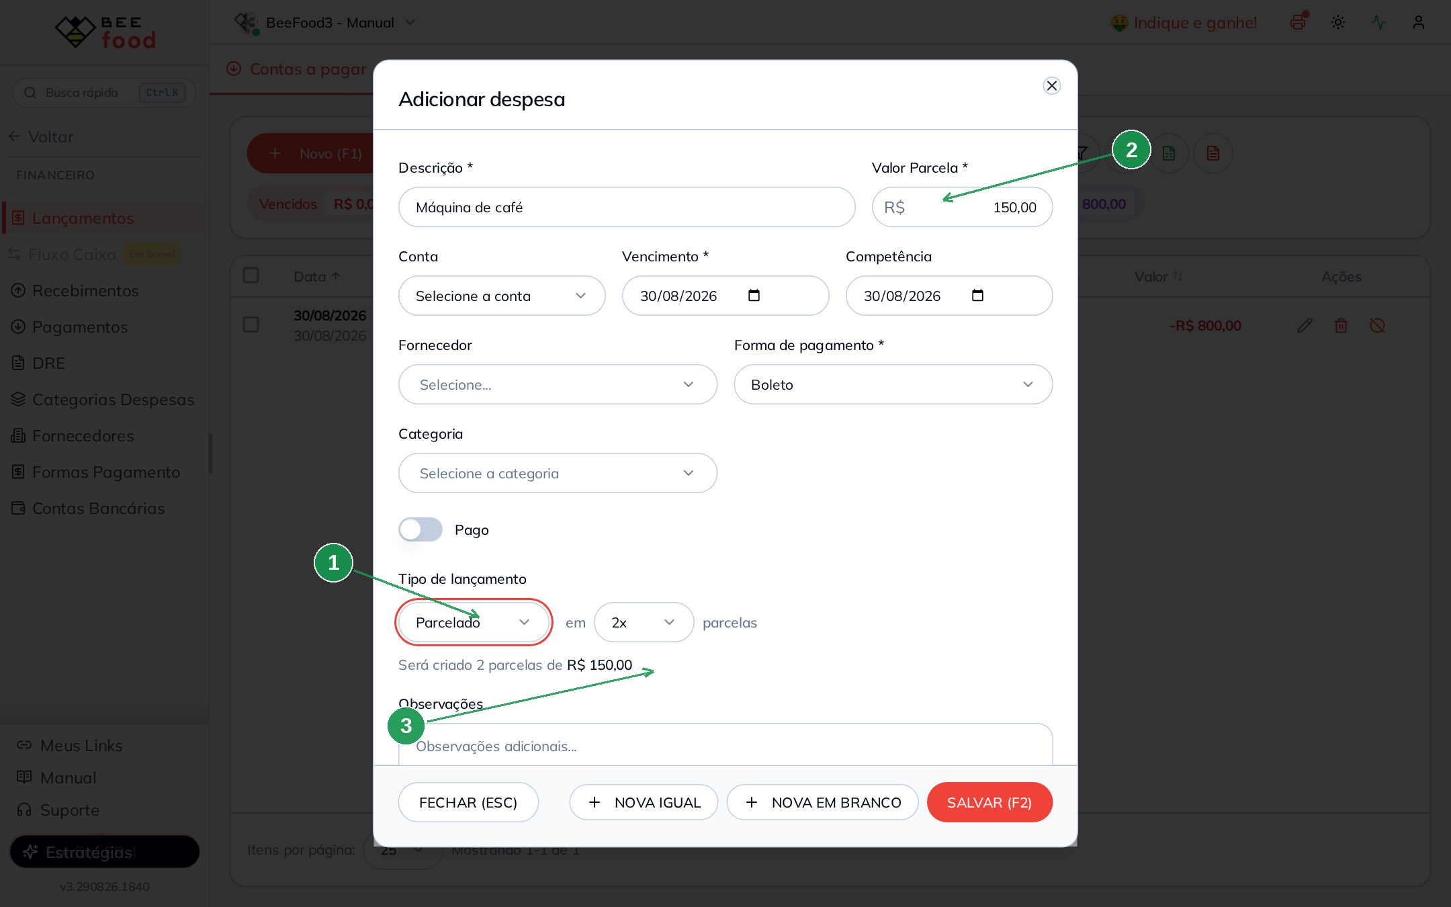Viewport: 1451px width, 907px height.
Task: Click the Competência date field
Action: point(949,296)
